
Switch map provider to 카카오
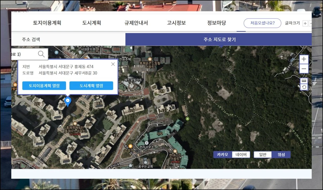click(x=222, y=154)
